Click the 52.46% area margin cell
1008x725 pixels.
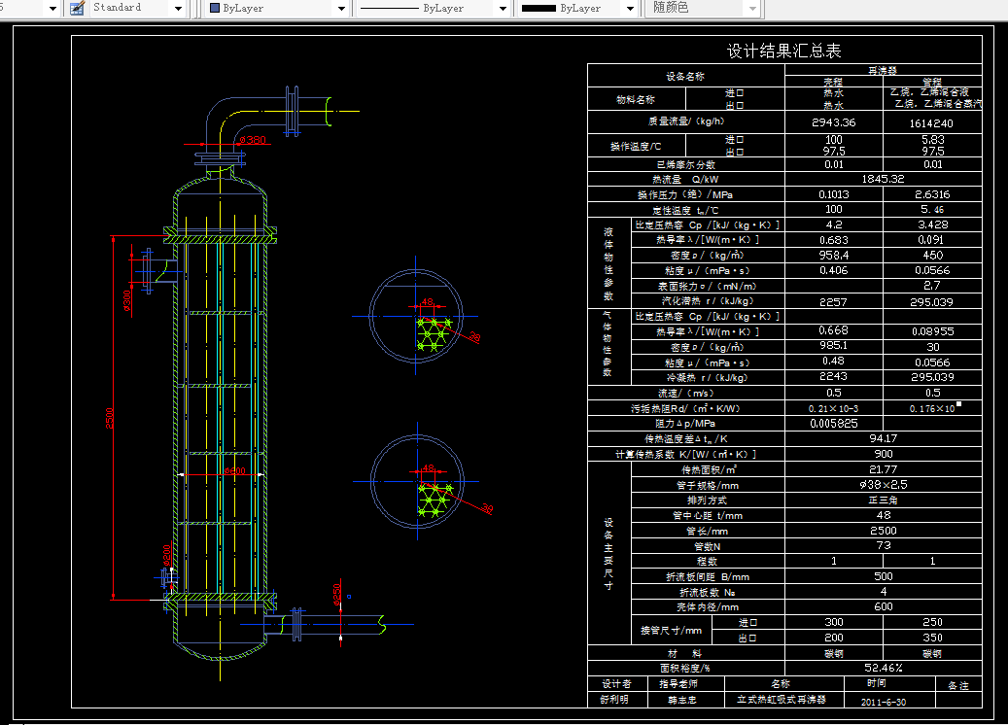pos(884,668)
